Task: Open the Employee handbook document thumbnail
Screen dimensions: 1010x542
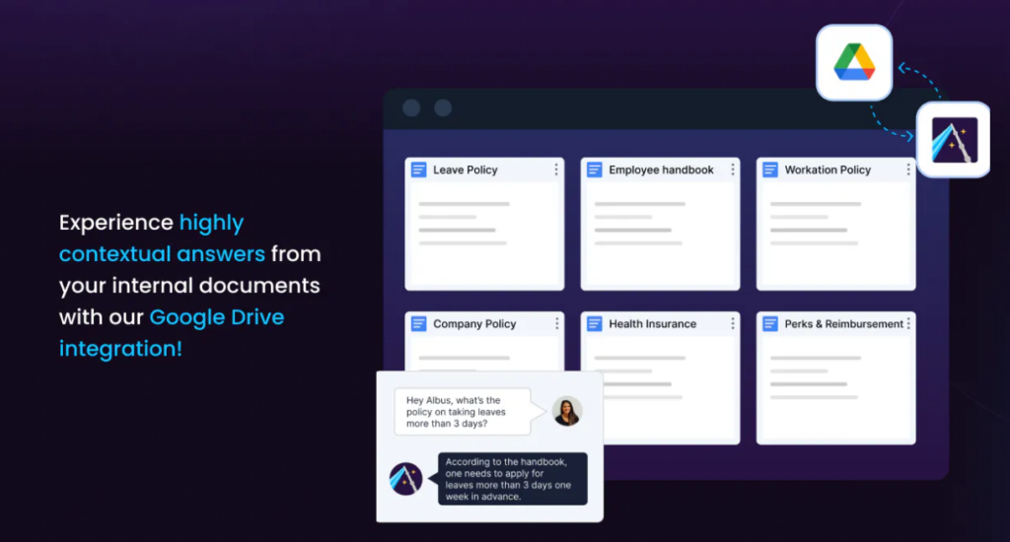Action: pyautogui.click(x=660, y=235)
